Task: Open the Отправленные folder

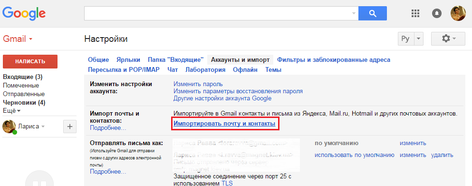Action: click(x=24, y=94)
